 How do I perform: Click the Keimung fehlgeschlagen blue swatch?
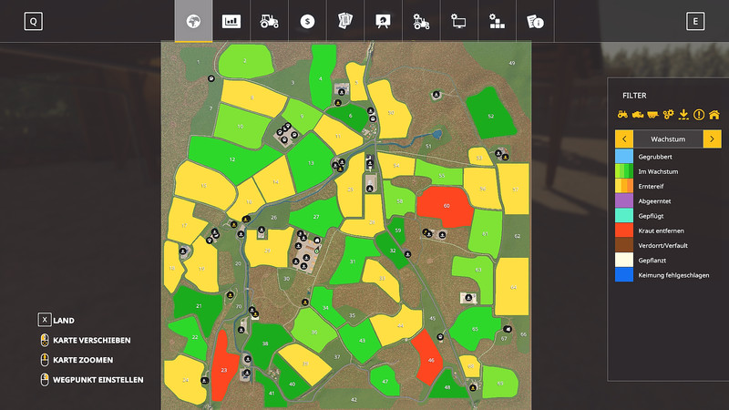624,275
